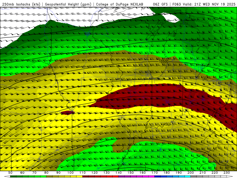Viewport: 237px width, 178px height.
Task: Click the 200 value on the legend
Action: pyautogui.click(x=190, y=173)
